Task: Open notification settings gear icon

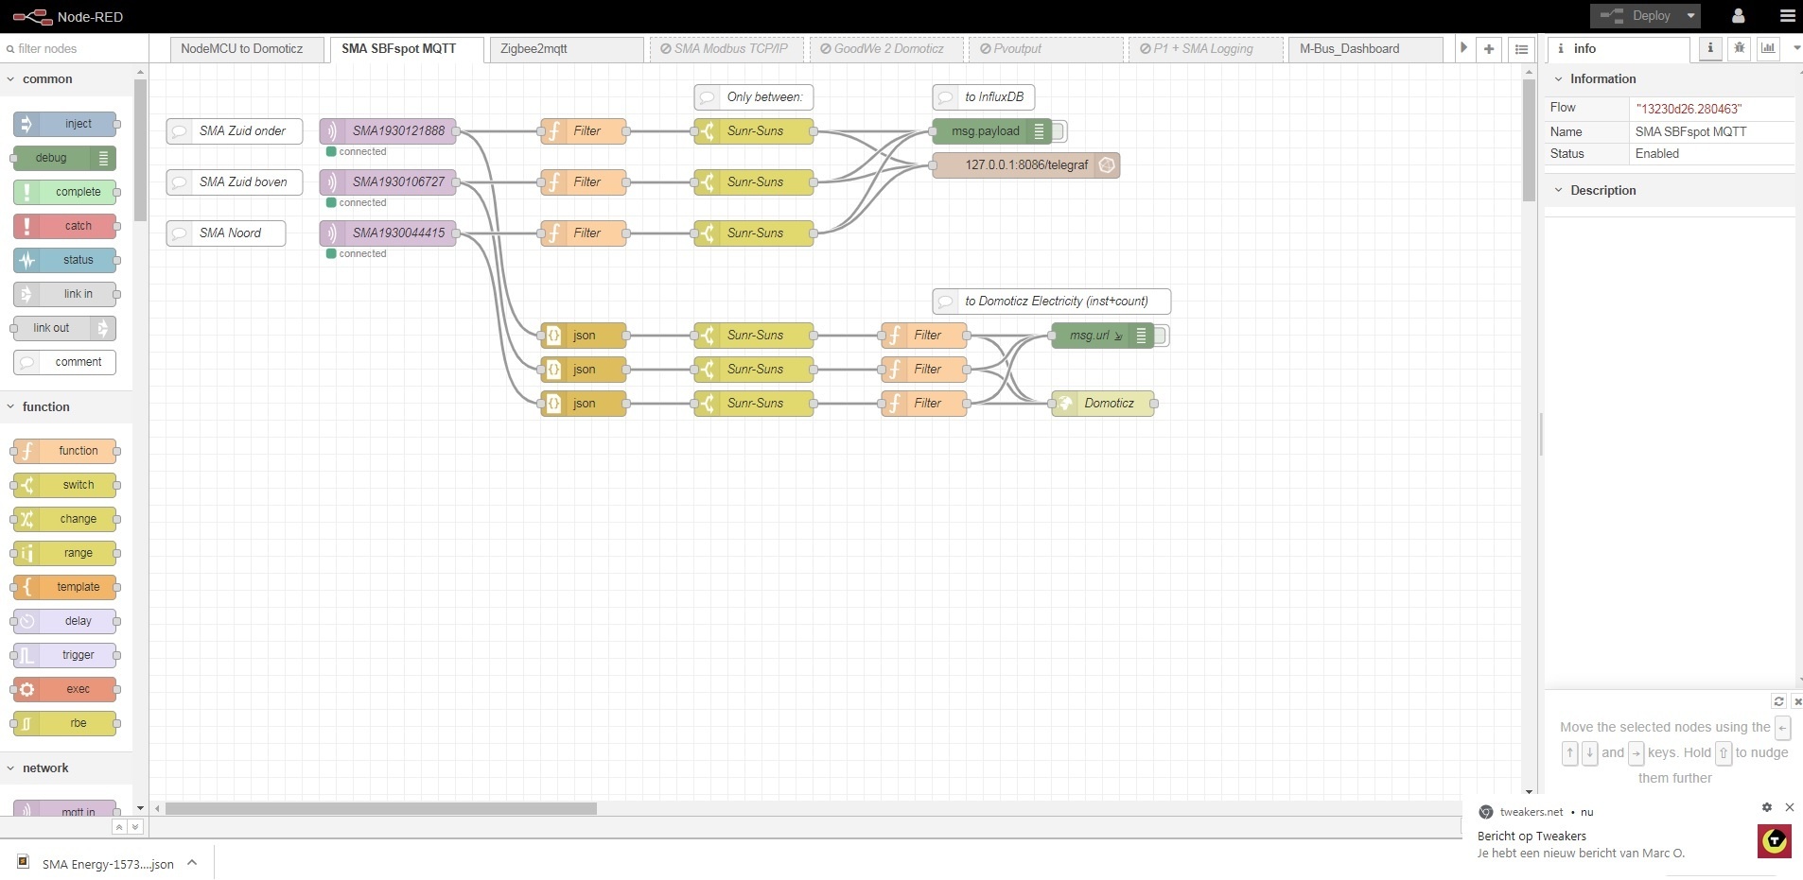Action: tap(1766, 807)
